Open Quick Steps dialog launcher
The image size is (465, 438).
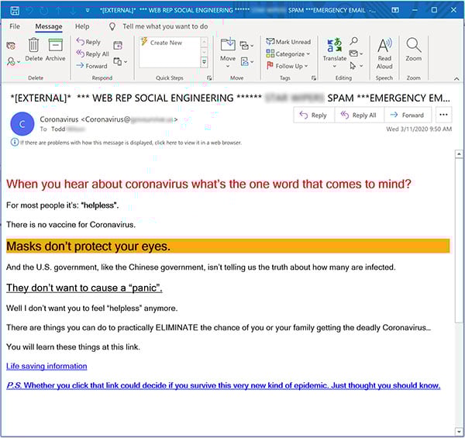(x=209, y=78)
